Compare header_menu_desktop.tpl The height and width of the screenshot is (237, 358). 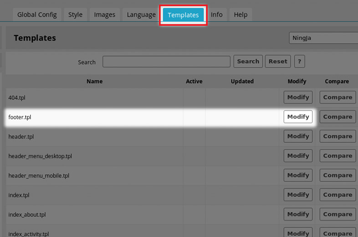338,156
